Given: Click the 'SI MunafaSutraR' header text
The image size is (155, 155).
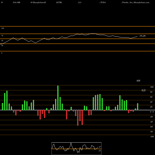Looking at the screenshot, I should coord(38,2).
